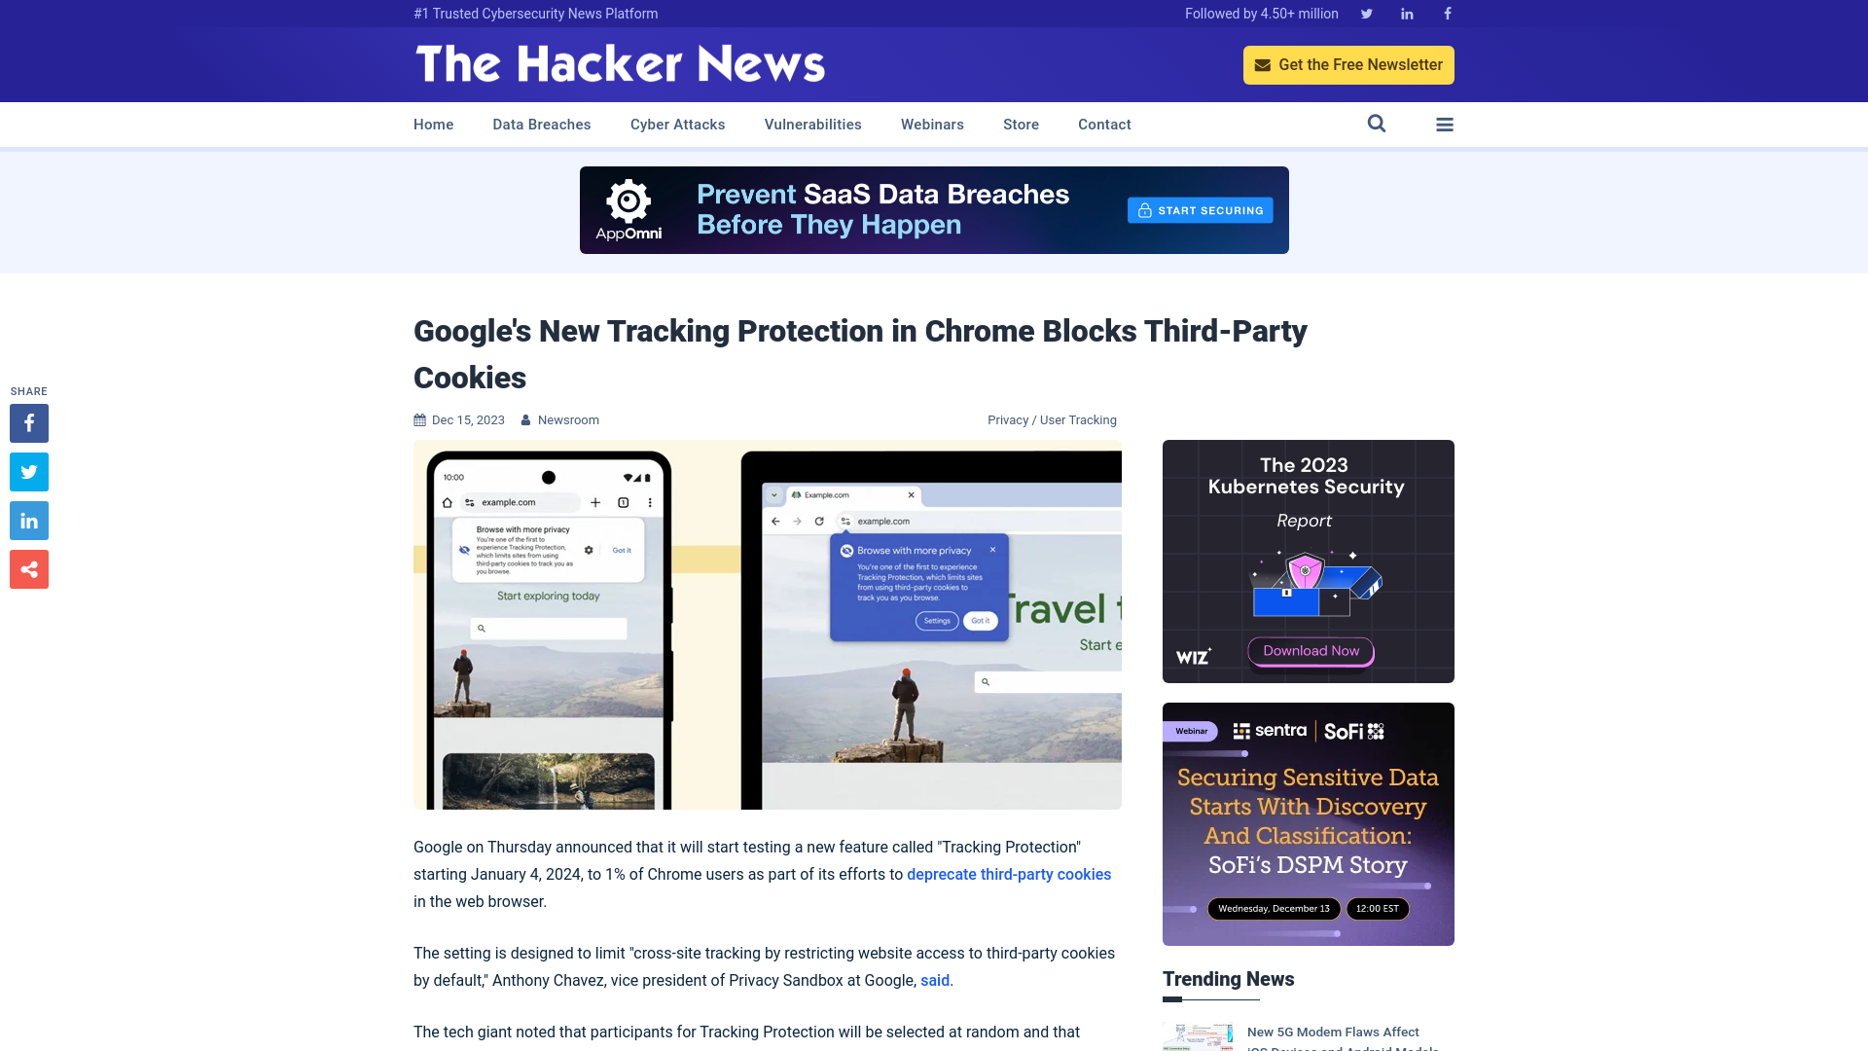The image size is (1868, 1051).
Task: Click the Twitter share icon
Action: 28,471
